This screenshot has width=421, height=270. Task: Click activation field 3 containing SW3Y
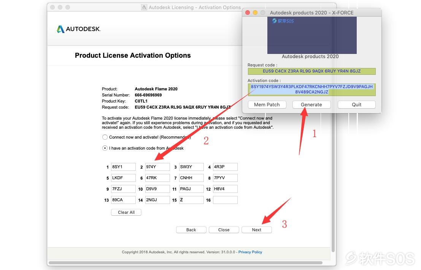(191, 167)
